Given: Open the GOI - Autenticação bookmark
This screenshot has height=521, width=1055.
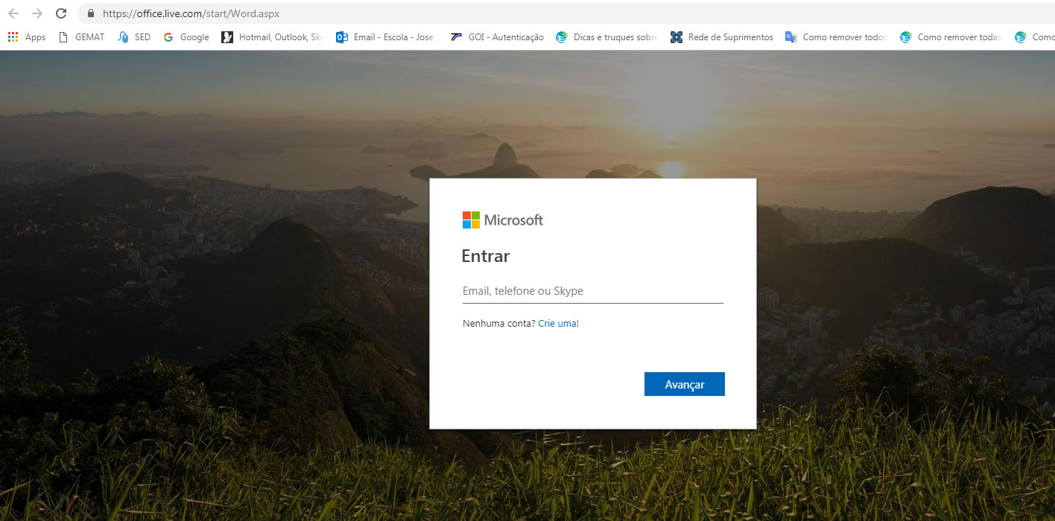Looking at the screenshot, I should pos(497,37).
